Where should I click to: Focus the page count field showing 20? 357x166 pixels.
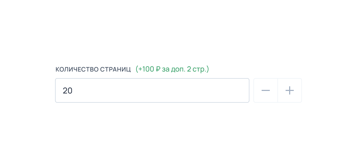pyautogui.click(x=152, y=90)
